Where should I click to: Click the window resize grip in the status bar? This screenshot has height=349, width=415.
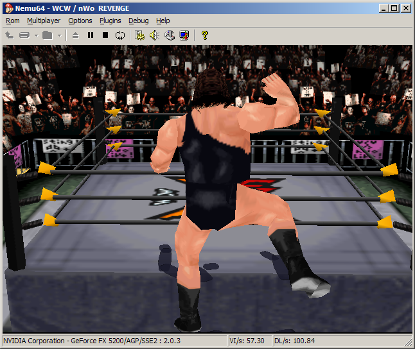click(x=407, y=342)
